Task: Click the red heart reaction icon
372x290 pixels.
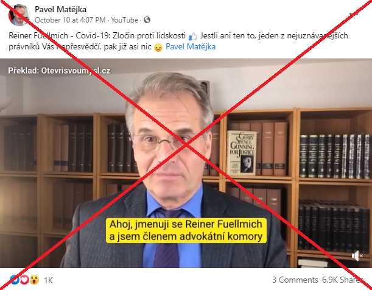Action: 24,280
